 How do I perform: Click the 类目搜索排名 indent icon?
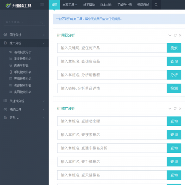coord(11,92)
